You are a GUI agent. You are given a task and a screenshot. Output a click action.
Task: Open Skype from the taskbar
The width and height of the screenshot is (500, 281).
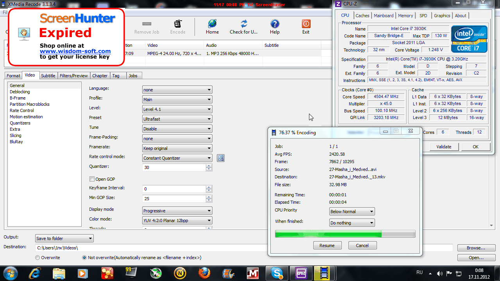[277, 272]
